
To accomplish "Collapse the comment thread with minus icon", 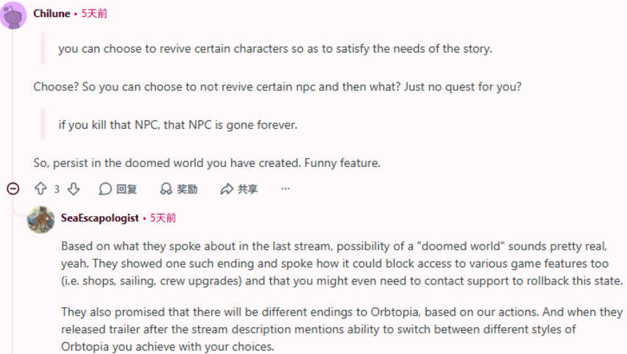I will [14, 188].
